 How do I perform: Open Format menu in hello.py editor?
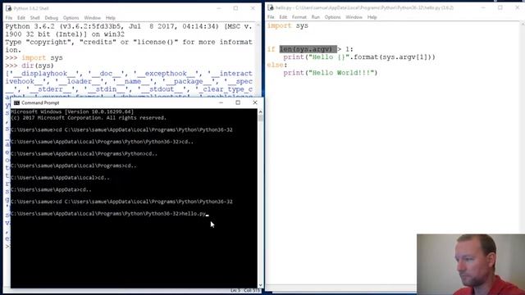[299, 17]
